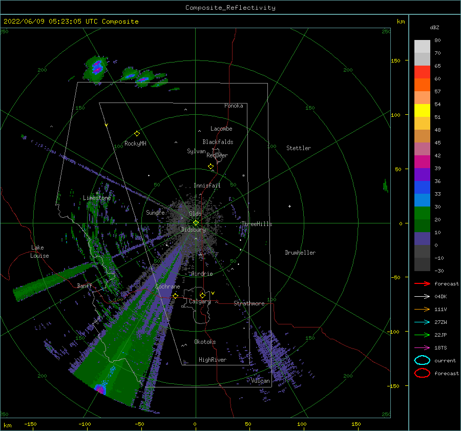
Task: Select the orange 111V arrow symbol
Action: [422, 309]
